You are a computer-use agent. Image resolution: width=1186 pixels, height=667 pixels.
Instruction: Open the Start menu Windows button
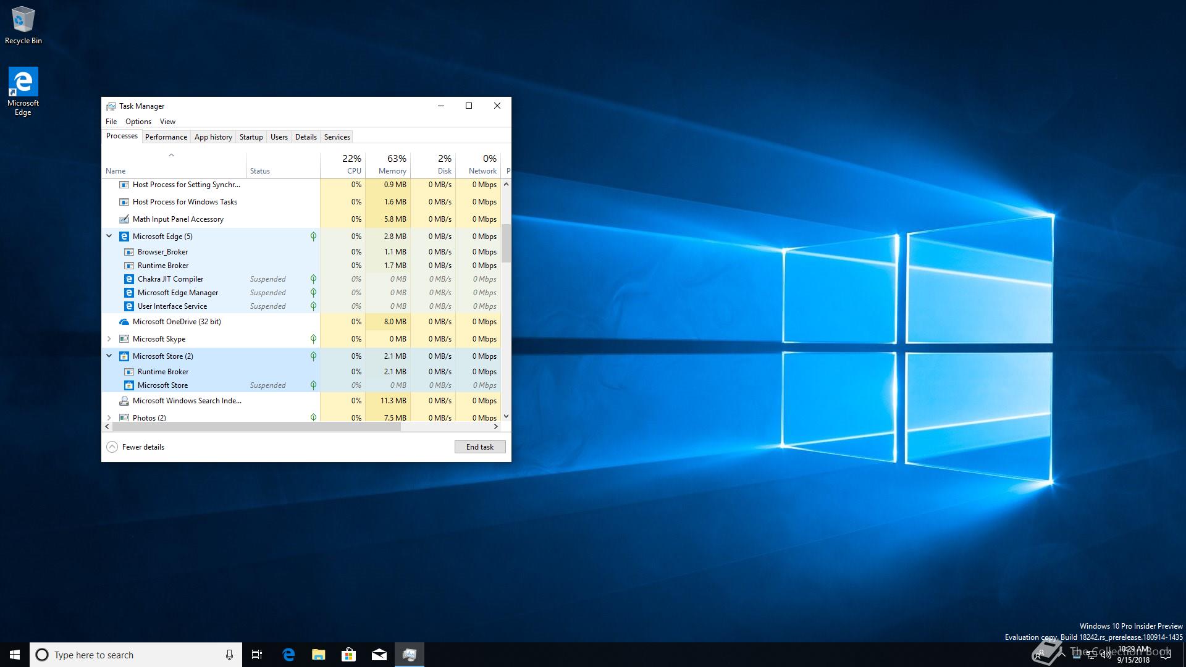click(15, 655)
